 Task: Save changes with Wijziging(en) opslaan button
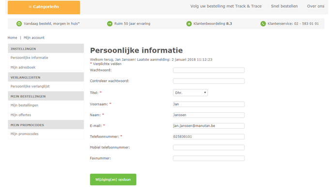113,180
